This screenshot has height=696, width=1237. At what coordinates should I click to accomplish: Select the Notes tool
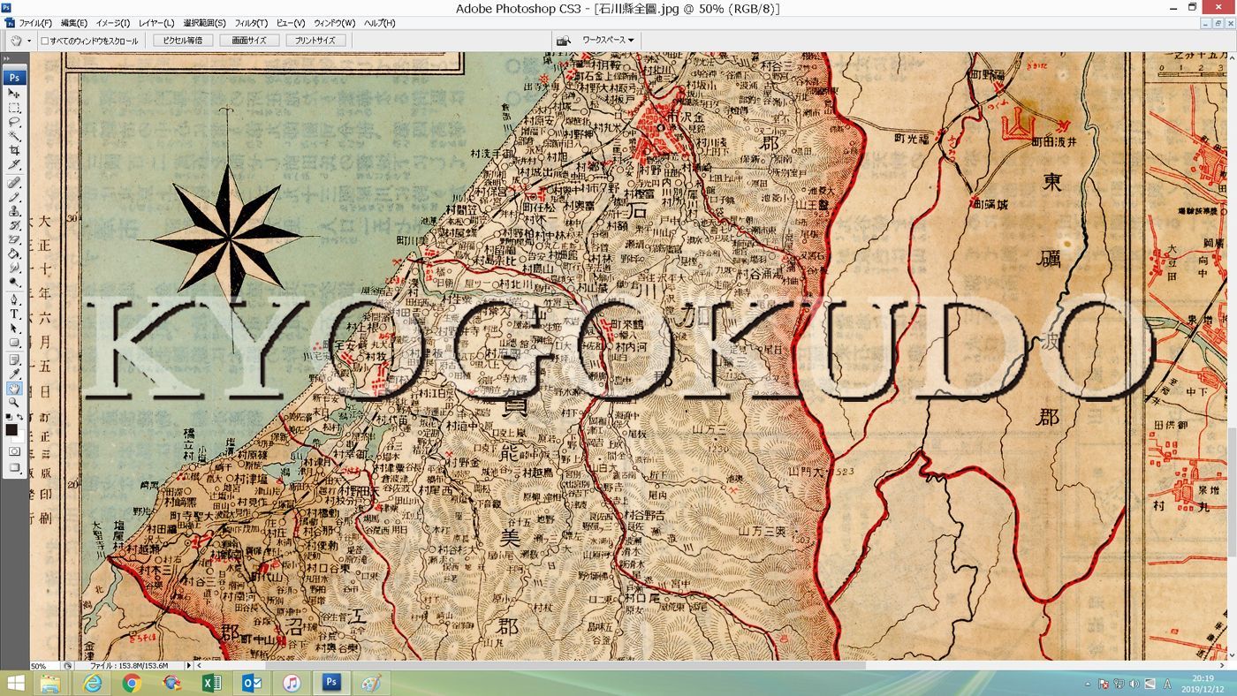click(x=14, y=359)
